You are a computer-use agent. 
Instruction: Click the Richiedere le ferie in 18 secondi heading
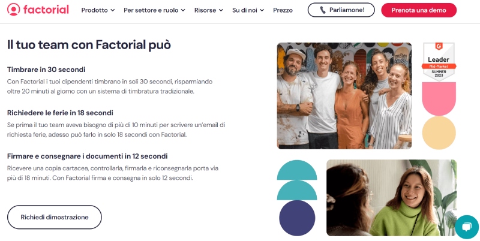click(x=60, y=113)
